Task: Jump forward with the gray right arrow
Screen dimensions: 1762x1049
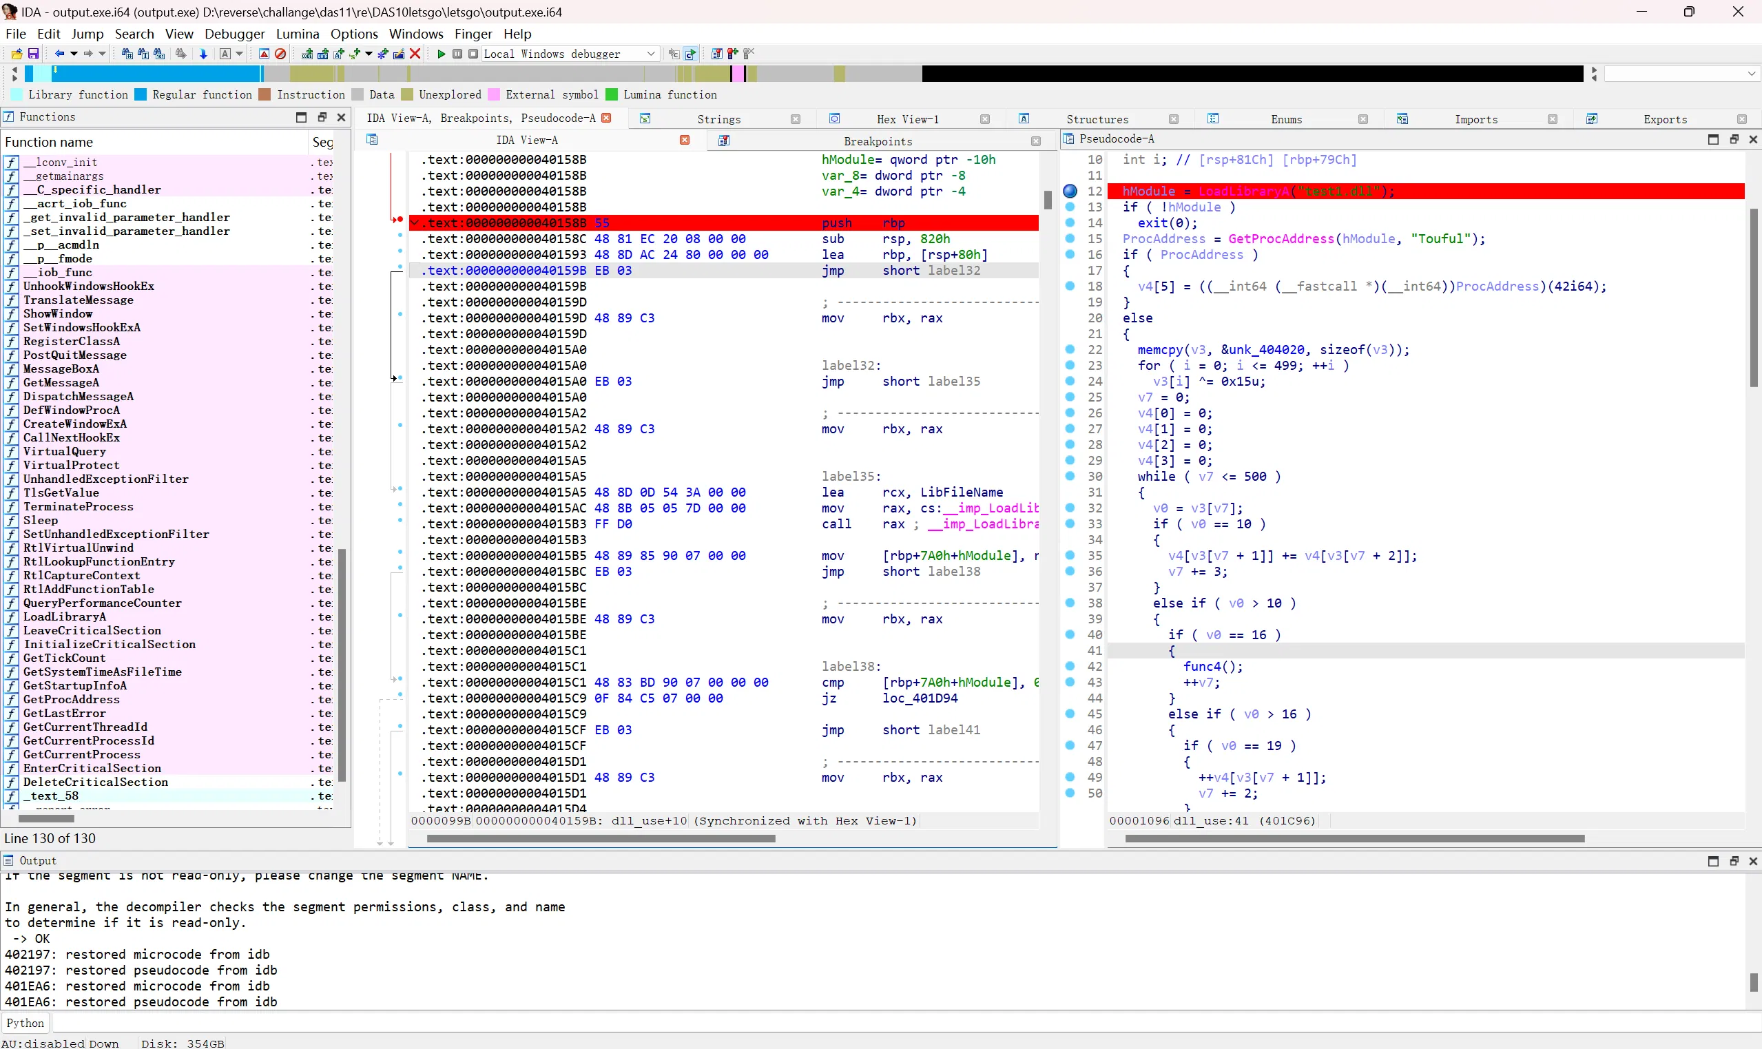Action: pos(88,54)
